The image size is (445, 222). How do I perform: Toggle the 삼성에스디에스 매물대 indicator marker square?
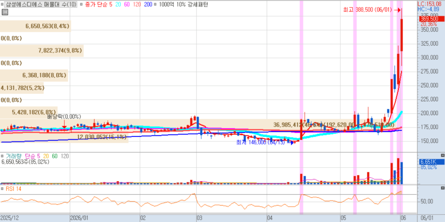tap(2, 4)
